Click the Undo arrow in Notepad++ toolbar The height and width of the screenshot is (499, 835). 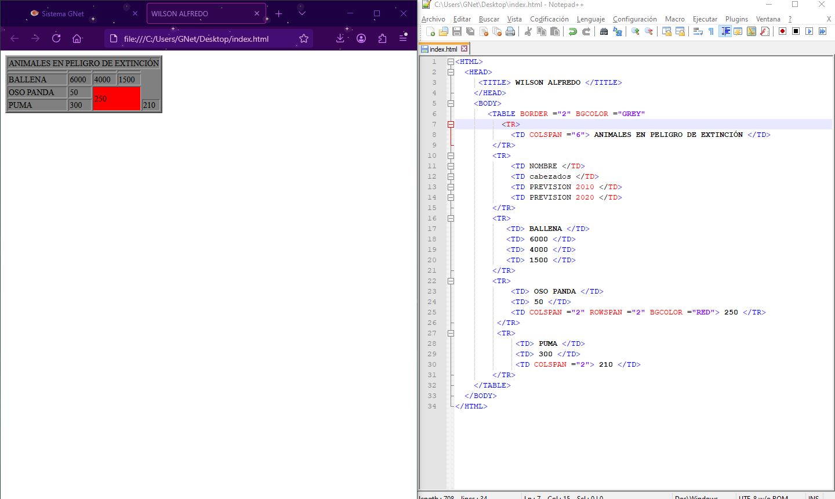[x=573, y=31]
